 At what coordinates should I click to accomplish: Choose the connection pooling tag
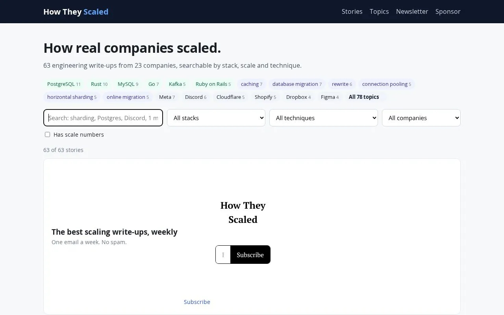pos(387,84)
